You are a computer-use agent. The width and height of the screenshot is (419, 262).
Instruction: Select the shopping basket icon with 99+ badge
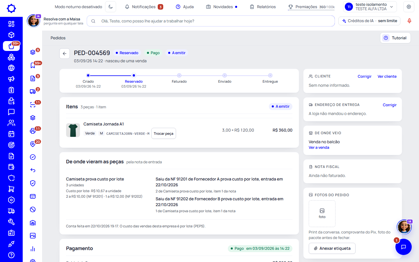tap(11, 46)
